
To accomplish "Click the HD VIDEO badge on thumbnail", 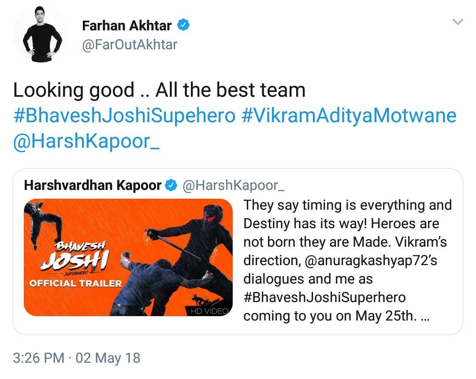I will point(210,311).
